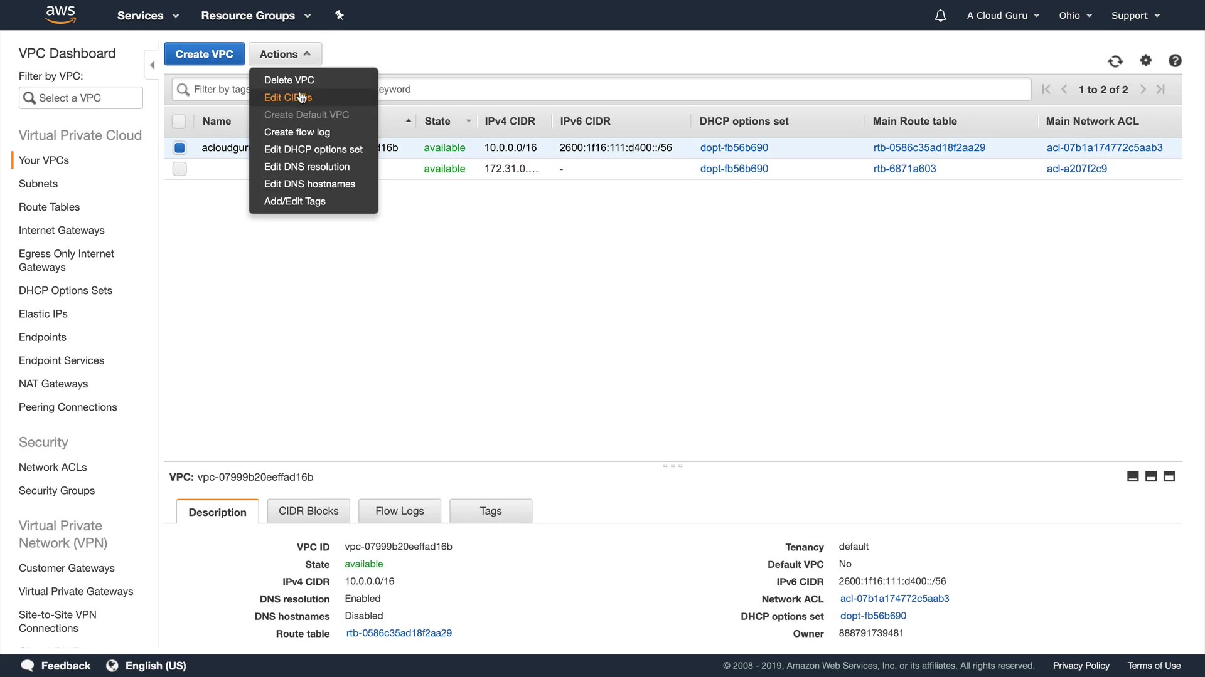Screen dimensions: 1205x677
Task: Open the Ohio region dropdown
Action: click(1075, 16)
